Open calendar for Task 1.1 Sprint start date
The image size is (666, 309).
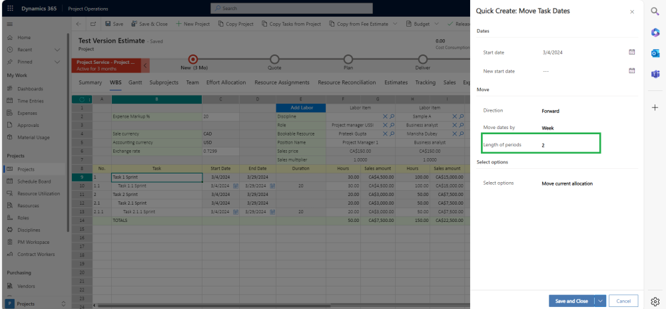[236, 185]
